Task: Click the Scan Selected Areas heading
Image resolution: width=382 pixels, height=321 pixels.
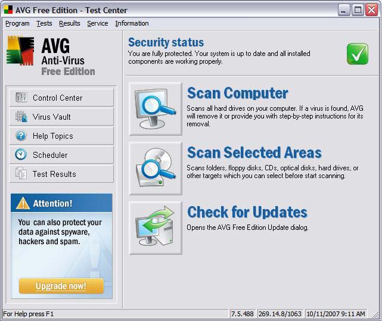Action: pos(254,152)
